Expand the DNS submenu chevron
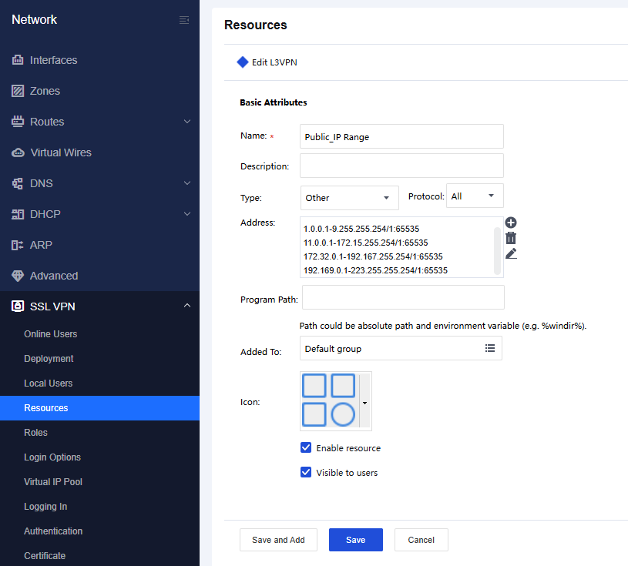 (x=187, y=183)
